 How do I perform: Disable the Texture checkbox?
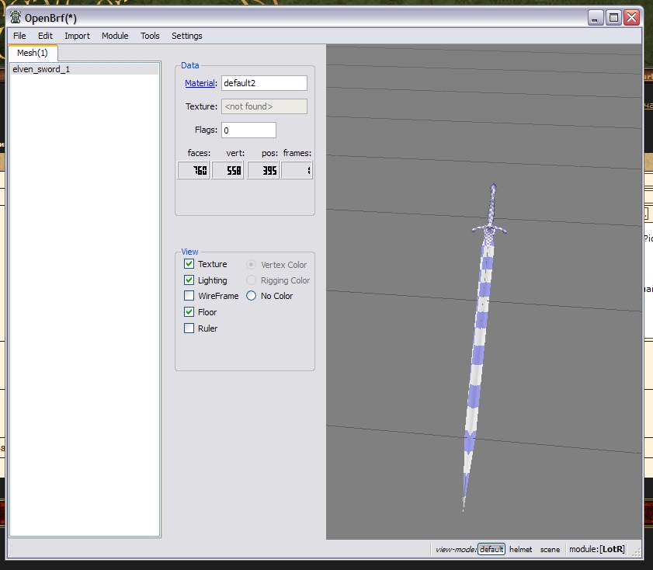pyautogui.click(x=189, y=264)
